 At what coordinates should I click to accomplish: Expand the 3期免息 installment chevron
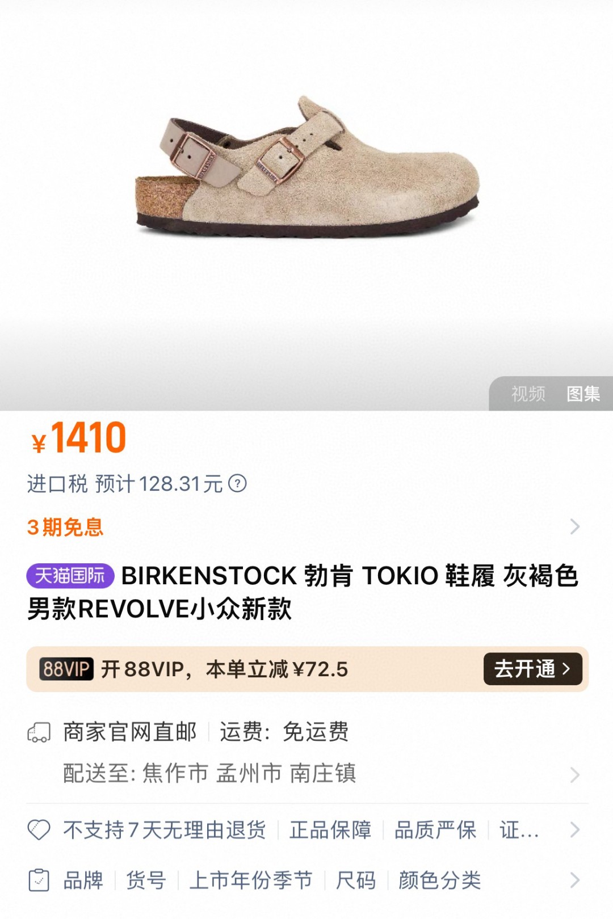[575, 527]
